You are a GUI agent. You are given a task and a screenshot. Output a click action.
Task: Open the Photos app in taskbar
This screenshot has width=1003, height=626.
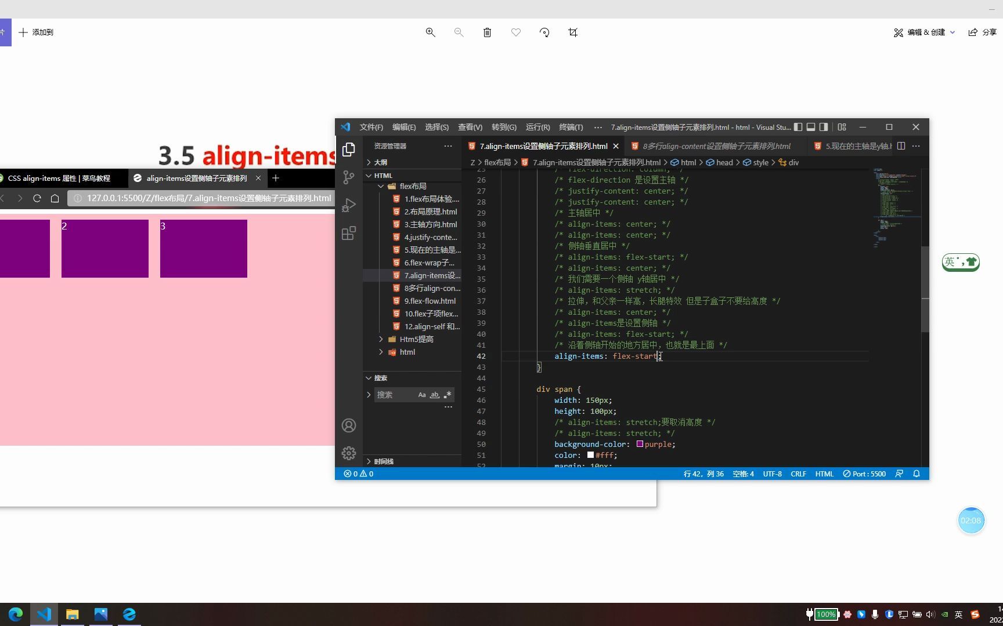[x=100, y=614]
